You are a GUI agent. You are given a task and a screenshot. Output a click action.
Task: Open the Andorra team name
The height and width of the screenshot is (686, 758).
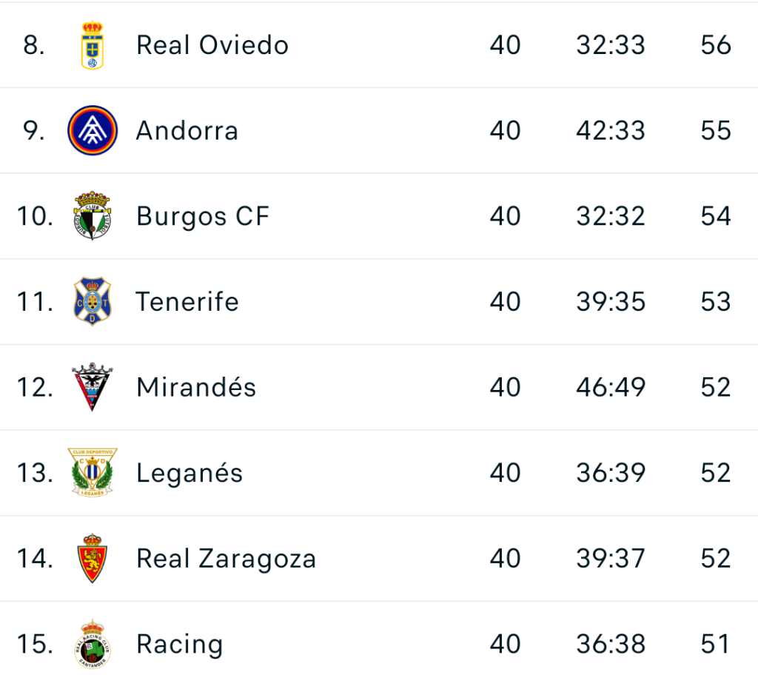(187, 131)
